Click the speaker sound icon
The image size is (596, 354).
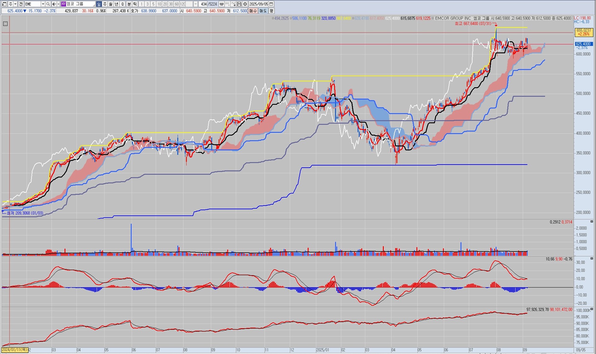point(54,4)
